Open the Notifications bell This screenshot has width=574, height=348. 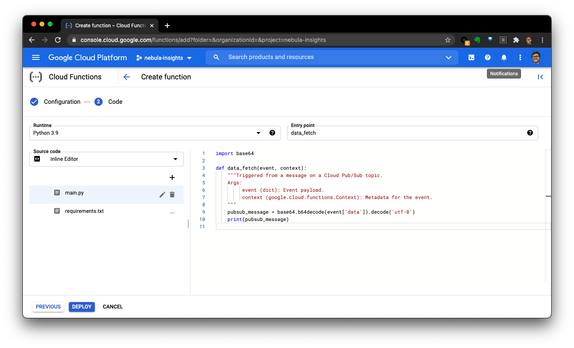(x=504, y=57)
